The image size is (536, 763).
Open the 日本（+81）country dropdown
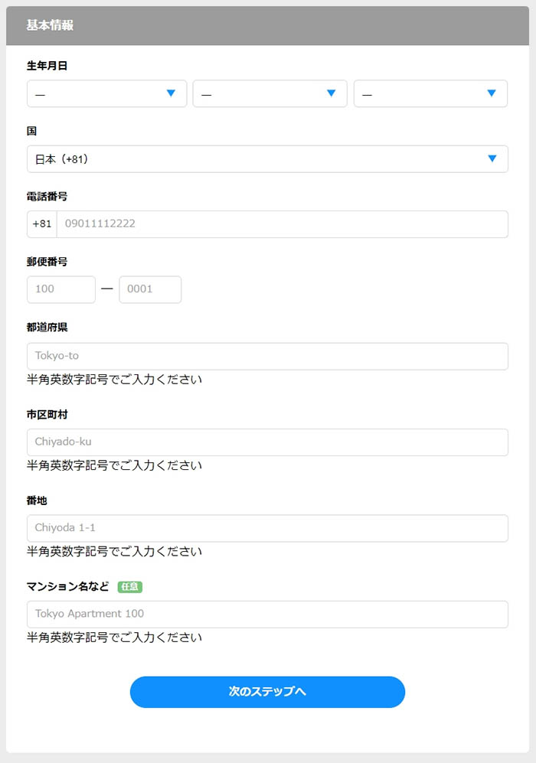point(266,159)
